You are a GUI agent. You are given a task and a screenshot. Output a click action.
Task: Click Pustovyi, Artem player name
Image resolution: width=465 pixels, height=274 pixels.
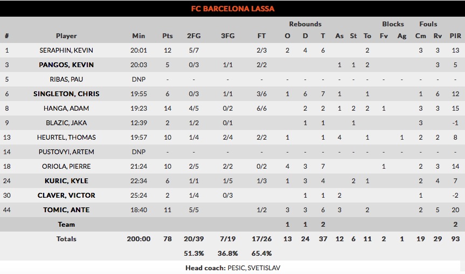pyautogui.click(x=66, y=152)
